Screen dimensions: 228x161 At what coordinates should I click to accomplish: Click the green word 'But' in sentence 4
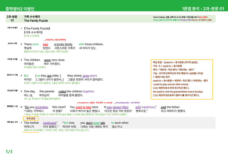pos(26,76)
